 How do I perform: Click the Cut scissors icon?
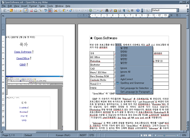pos(56,11)
